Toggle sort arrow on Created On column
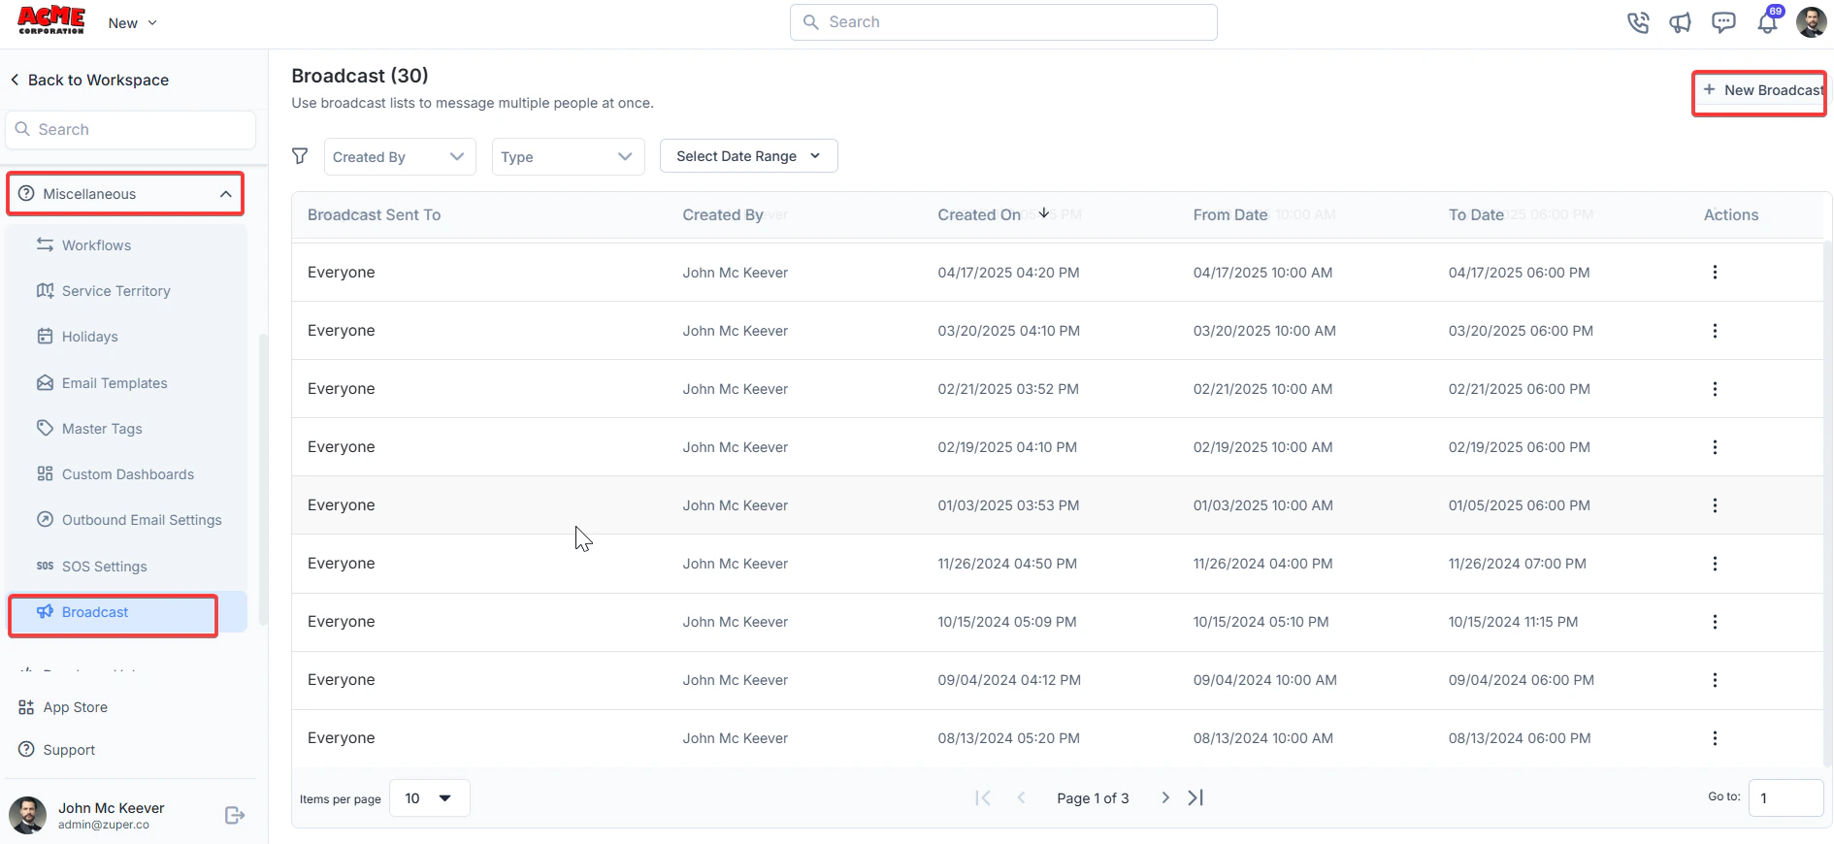 point(1044,213)
